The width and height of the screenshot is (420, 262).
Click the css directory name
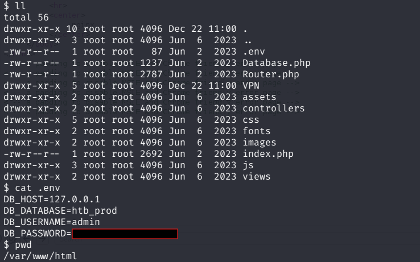tap(250, 119)
